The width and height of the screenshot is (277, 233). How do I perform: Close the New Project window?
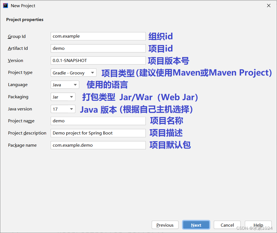pos(269,6)
